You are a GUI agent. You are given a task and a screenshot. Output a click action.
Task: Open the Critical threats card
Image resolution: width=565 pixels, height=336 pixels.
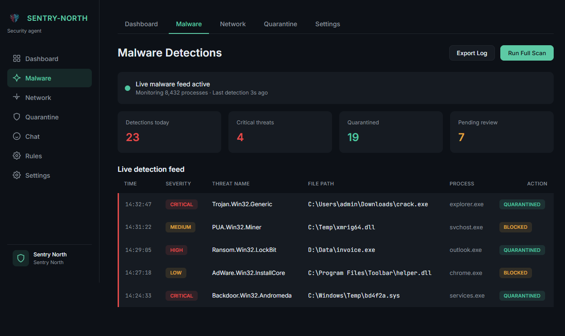pos(280,132)
